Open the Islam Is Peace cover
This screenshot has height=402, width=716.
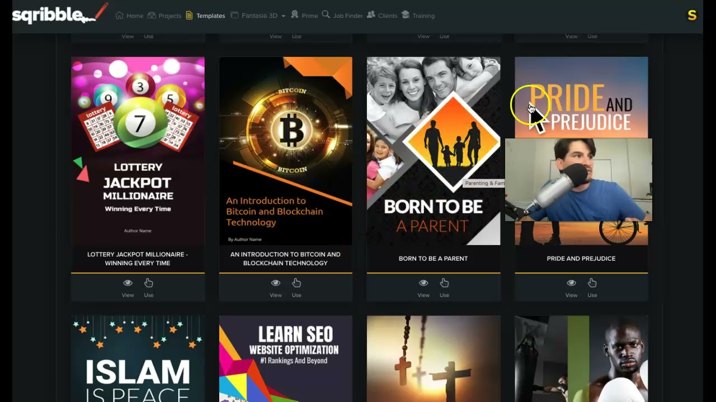pyautogui.click(x=138, y=358)
